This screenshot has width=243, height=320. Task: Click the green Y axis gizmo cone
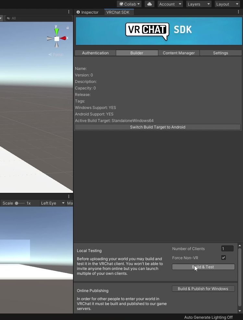(x=56, y=32)
